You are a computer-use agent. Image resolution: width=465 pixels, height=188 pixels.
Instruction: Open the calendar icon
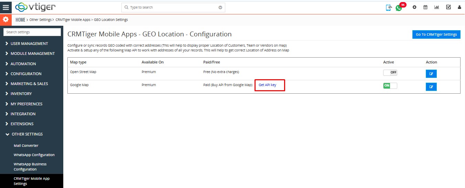click(425, 7)
